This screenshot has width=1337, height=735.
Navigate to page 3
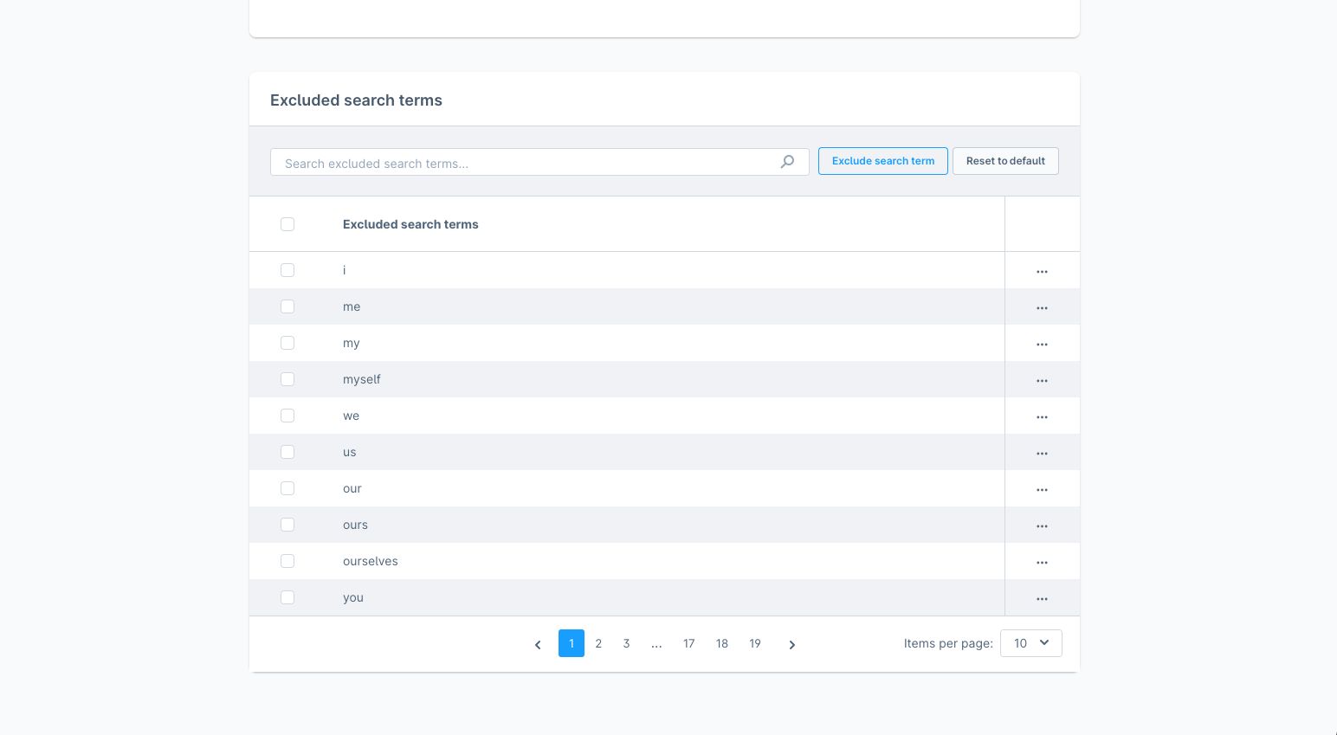coord(626,643)
